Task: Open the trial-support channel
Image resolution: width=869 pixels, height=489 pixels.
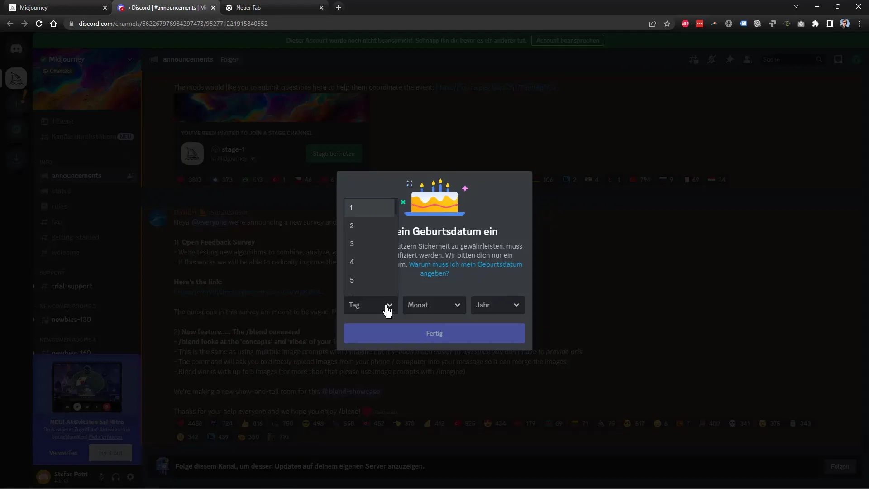Action: pos(72,286)
